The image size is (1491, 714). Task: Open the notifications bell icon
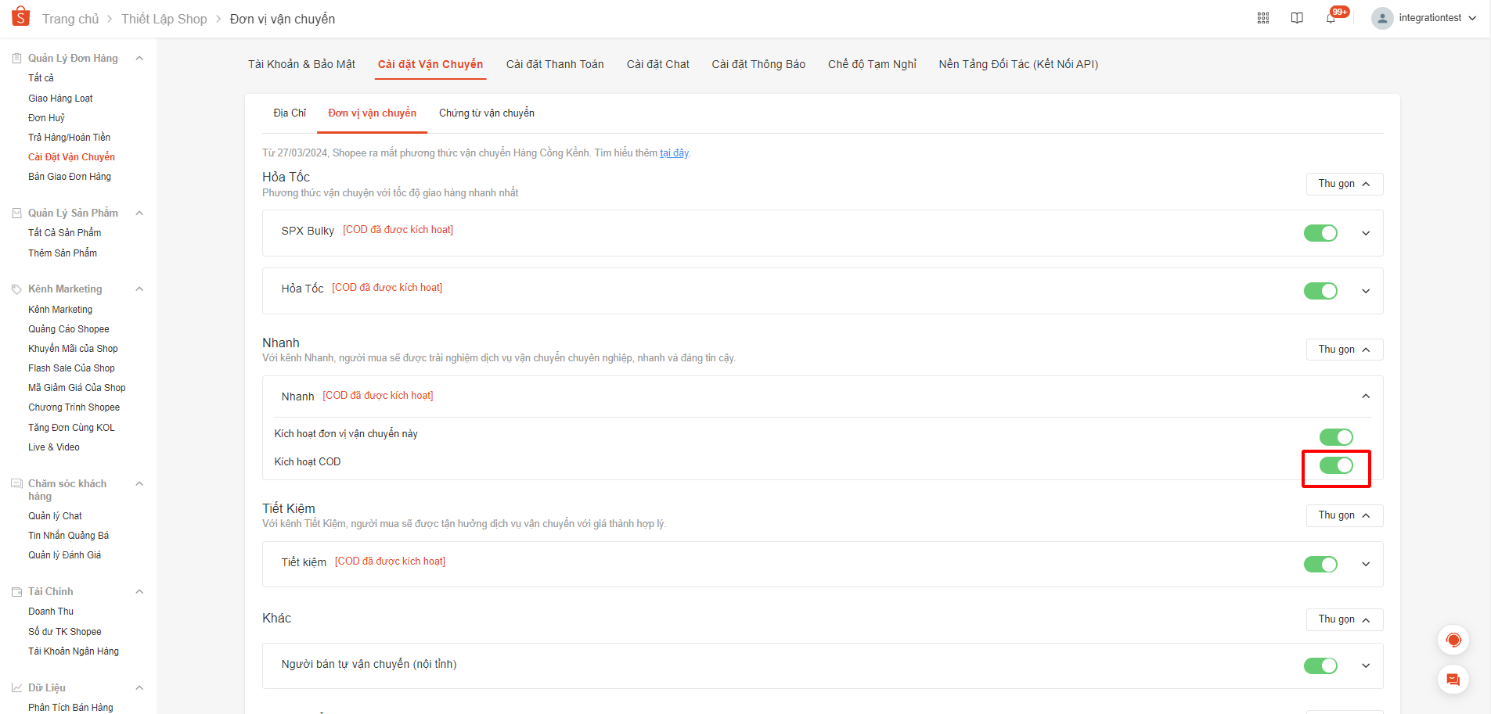point(1331,18)
